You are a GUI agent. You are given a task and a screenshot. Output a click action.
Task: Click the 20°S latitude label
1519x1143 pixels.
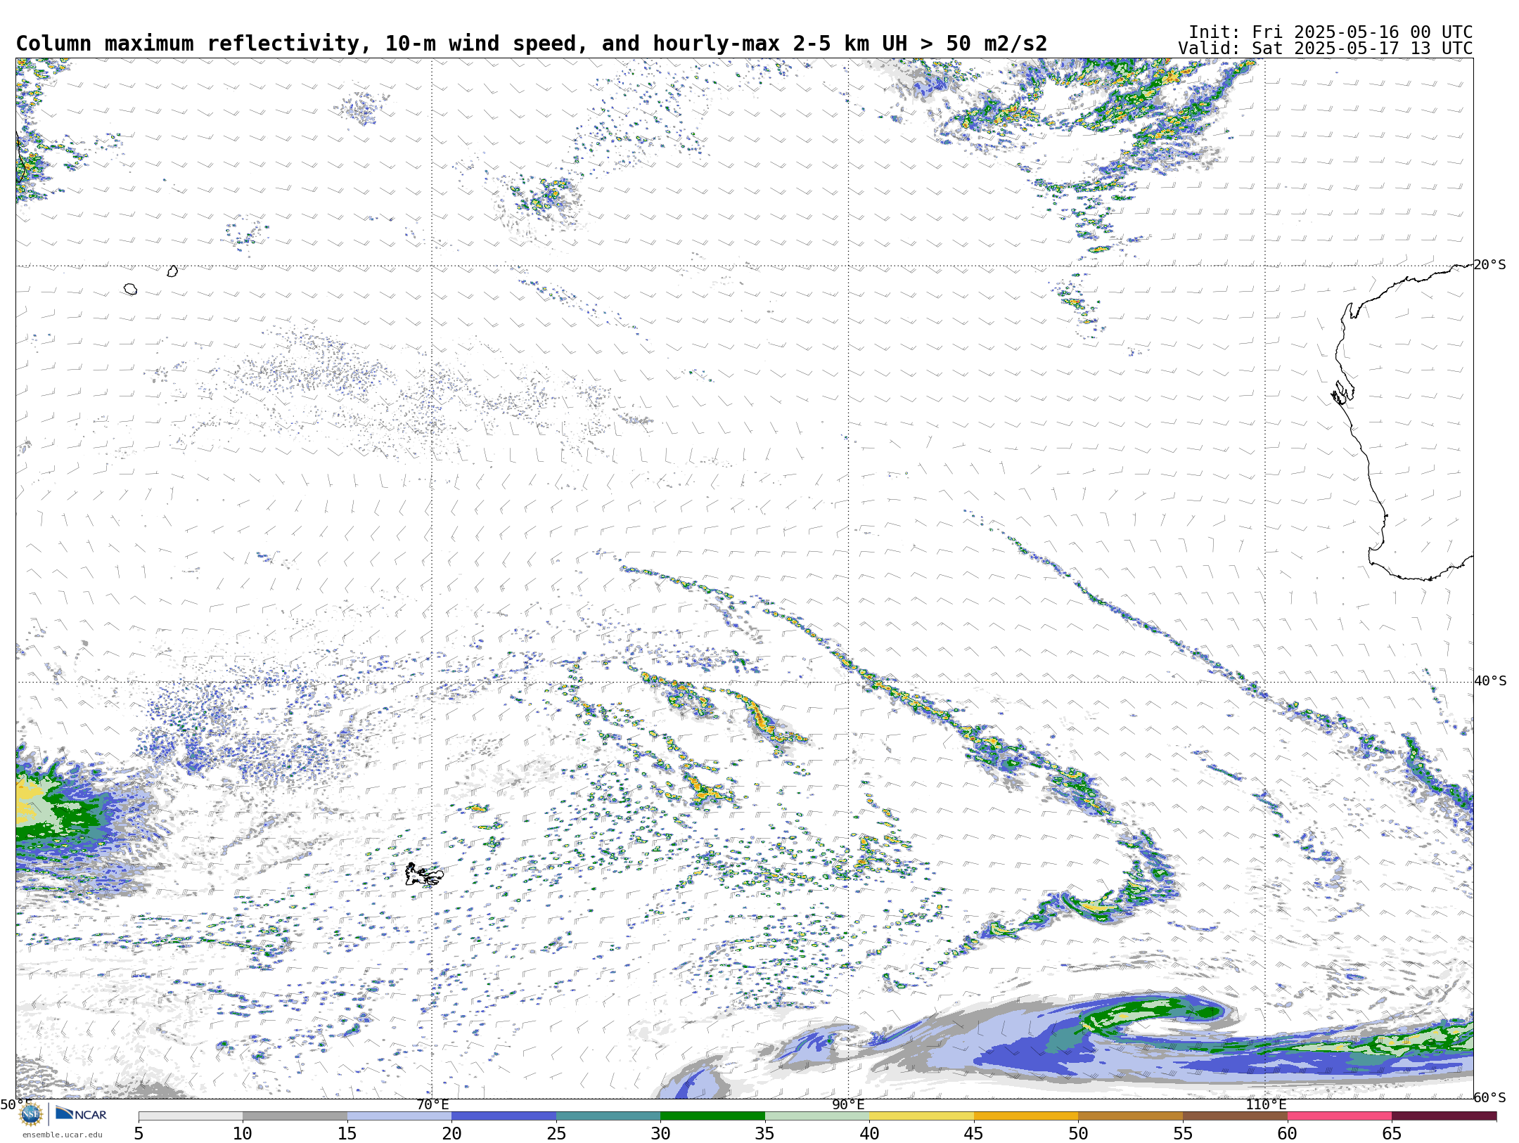1490,265
